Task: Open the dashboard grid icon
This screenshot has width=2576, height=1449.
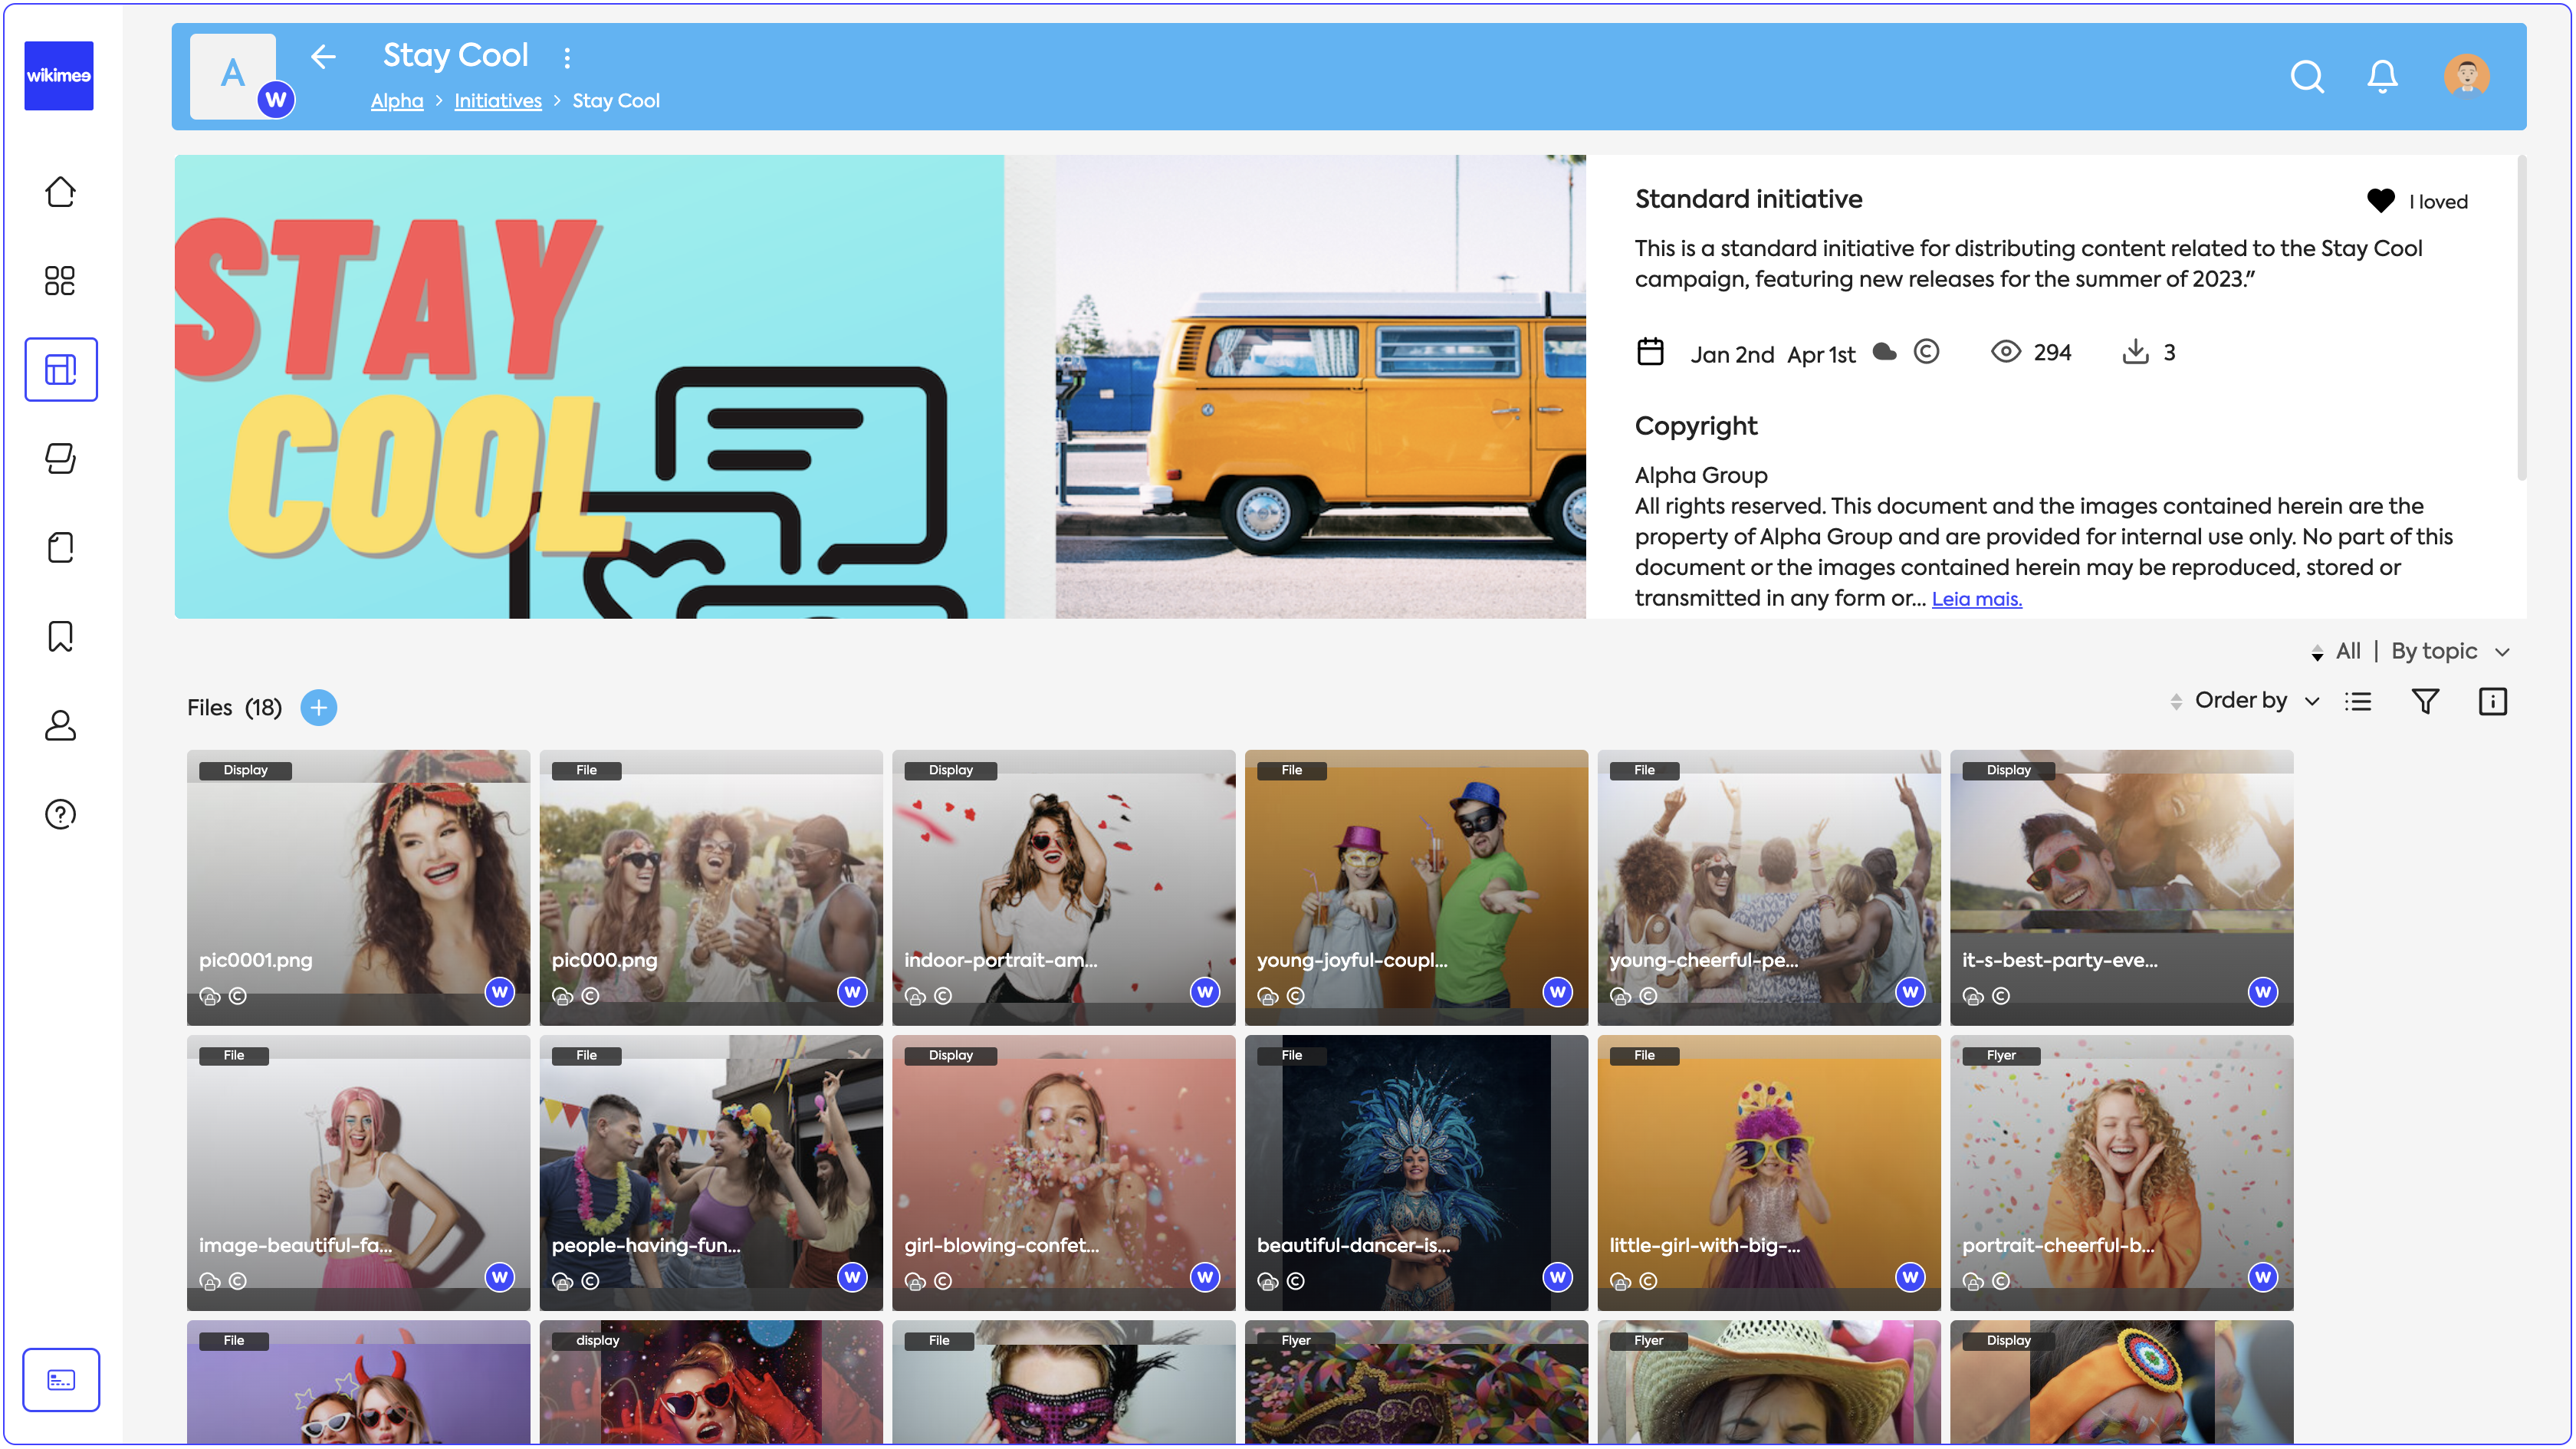Action: point(60,281)
